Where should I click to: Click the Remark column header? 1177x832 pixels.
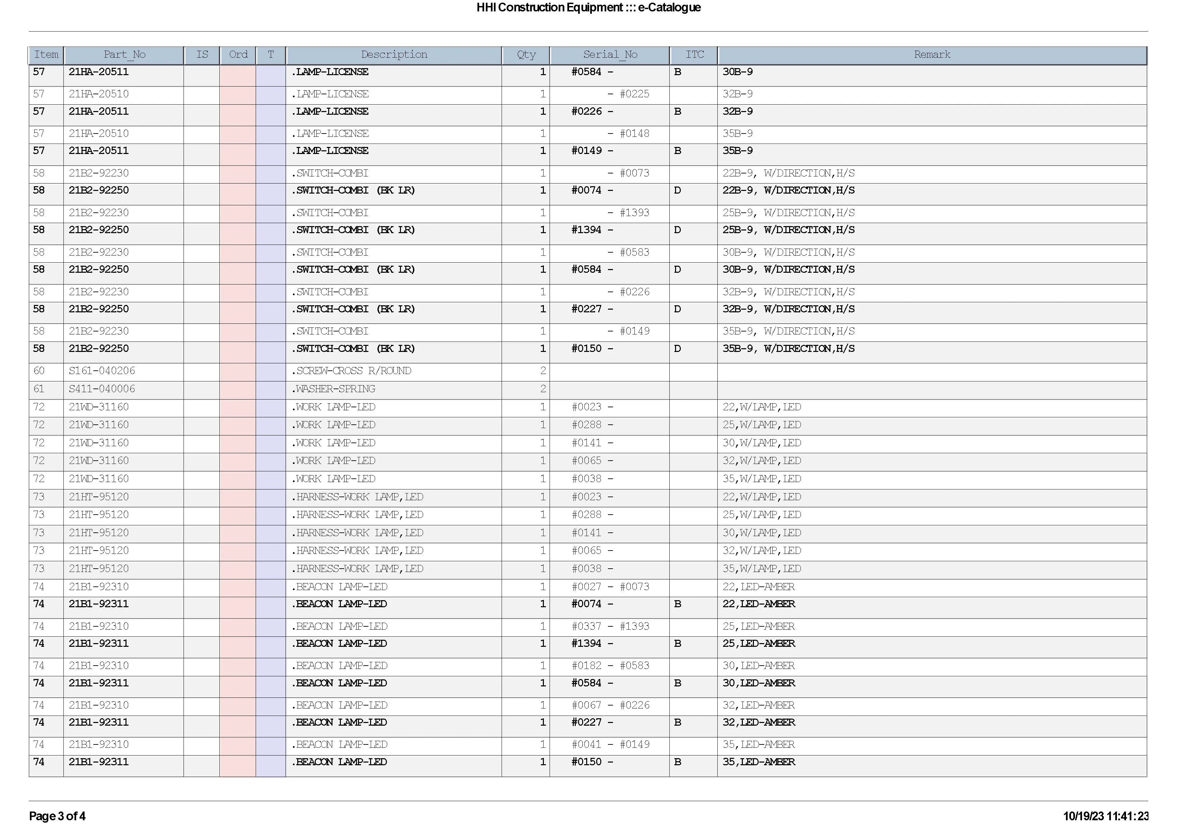pyautogui.click(x=932, y=55)
